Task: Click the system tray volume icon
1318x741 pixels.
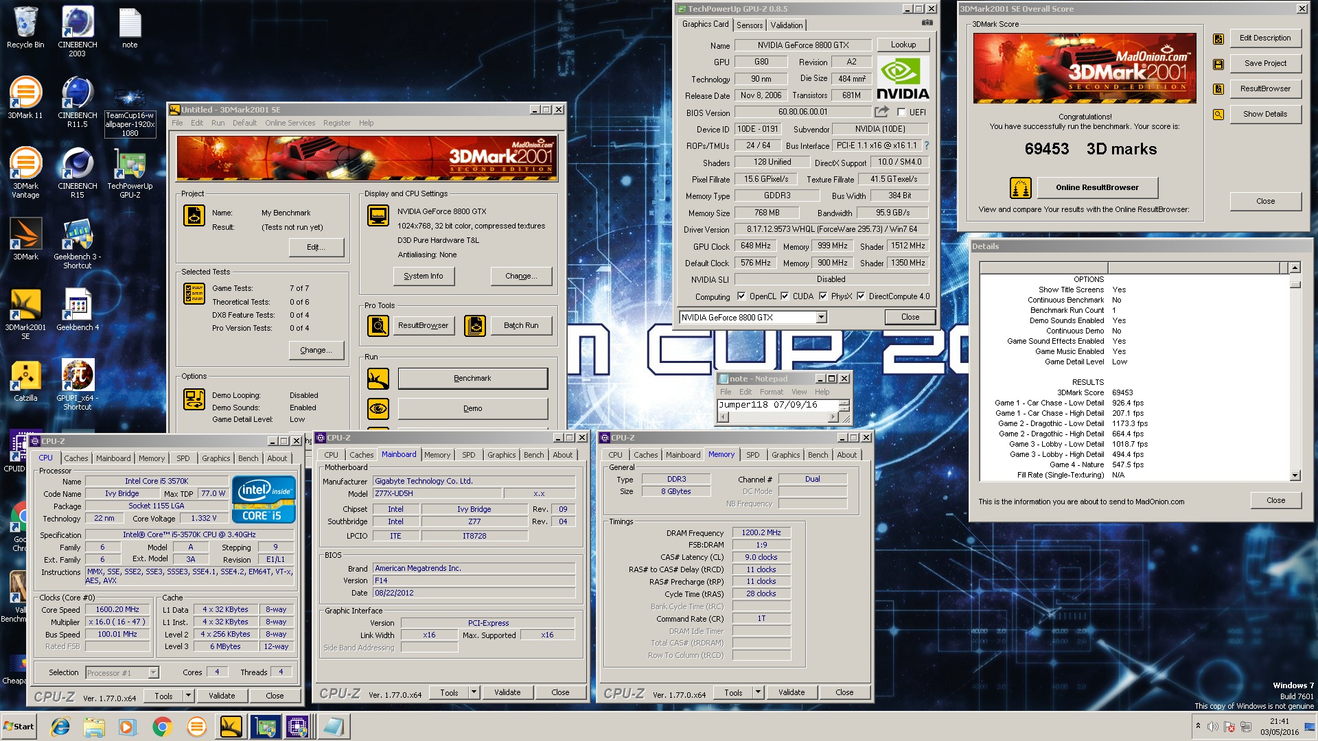Action: coord(1213,727)
